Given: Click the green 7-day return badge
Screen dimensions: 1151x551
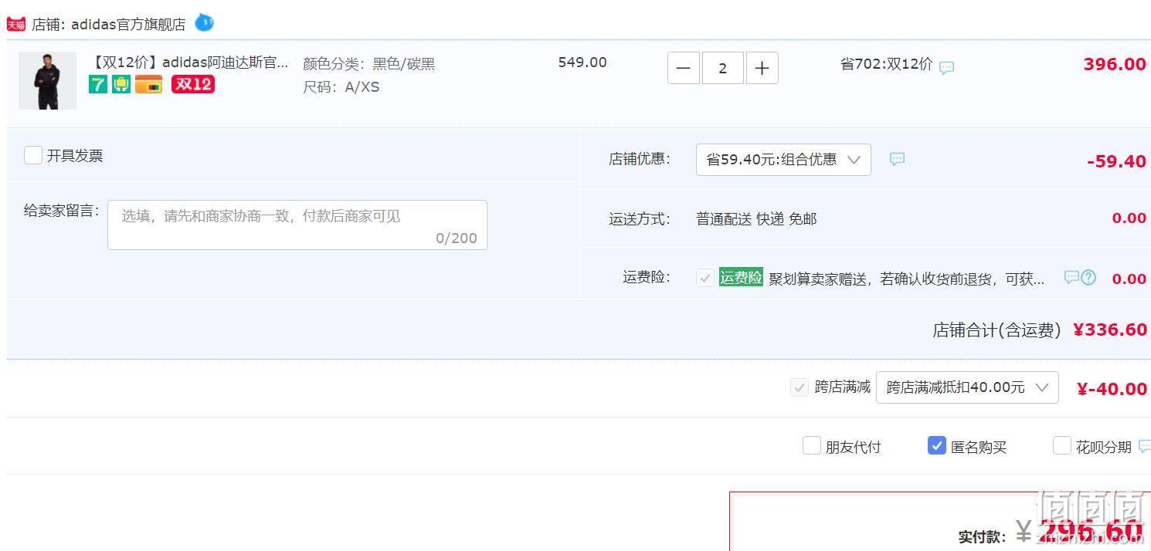Looking at the screenshot, I should (98, 84).
